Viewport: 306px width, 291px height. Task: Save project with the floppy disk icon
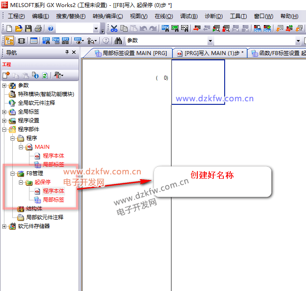(x=28, y=29)
